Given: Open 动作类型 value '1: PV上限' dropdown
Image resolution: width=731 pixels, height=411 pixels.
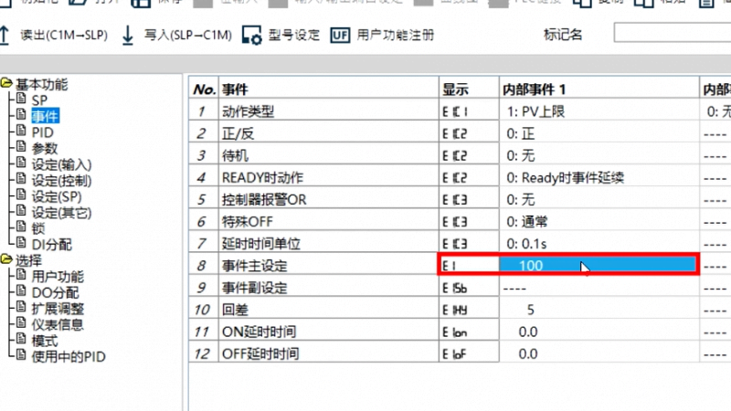Looking at the screenshot, I should click(599, 111).
